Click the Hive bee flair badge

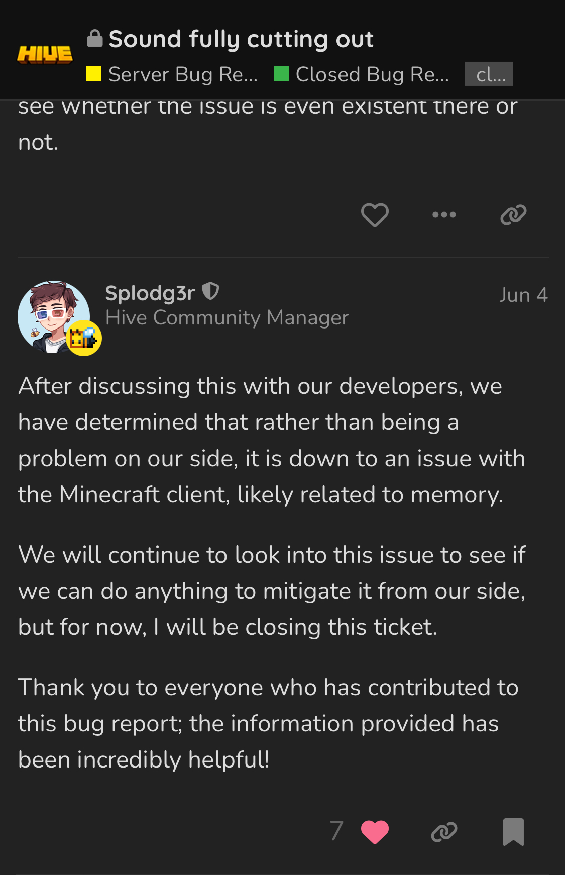pos(84,338)
